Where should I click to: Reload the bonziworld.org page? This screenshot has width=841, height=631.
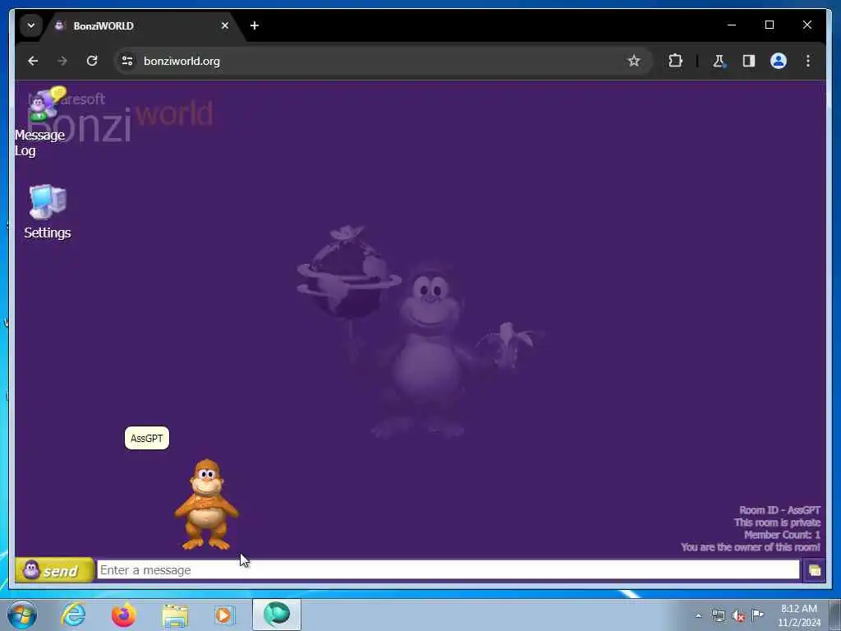click(92, 61)
